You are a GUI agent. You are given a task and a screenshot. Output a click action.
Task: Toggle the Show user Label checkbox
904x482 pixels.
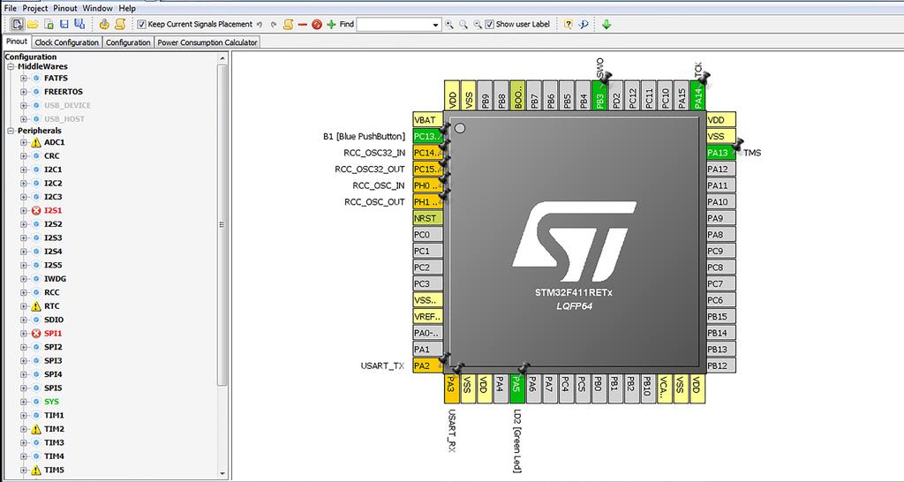[x=489, y=24]
